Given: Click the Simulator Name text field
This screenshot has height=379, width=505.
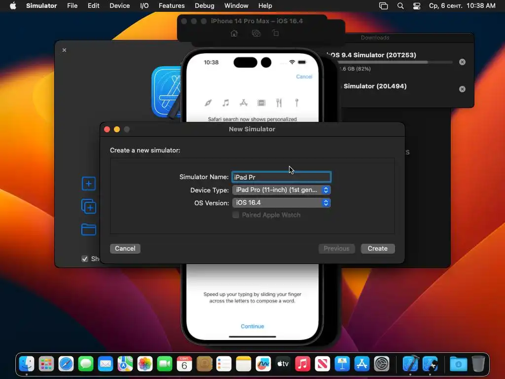Looking at the screenshot, I should point(282,177).
